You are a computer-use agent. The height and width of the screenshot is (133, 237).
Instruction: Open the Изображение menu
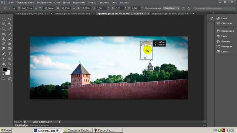[44, 3]
